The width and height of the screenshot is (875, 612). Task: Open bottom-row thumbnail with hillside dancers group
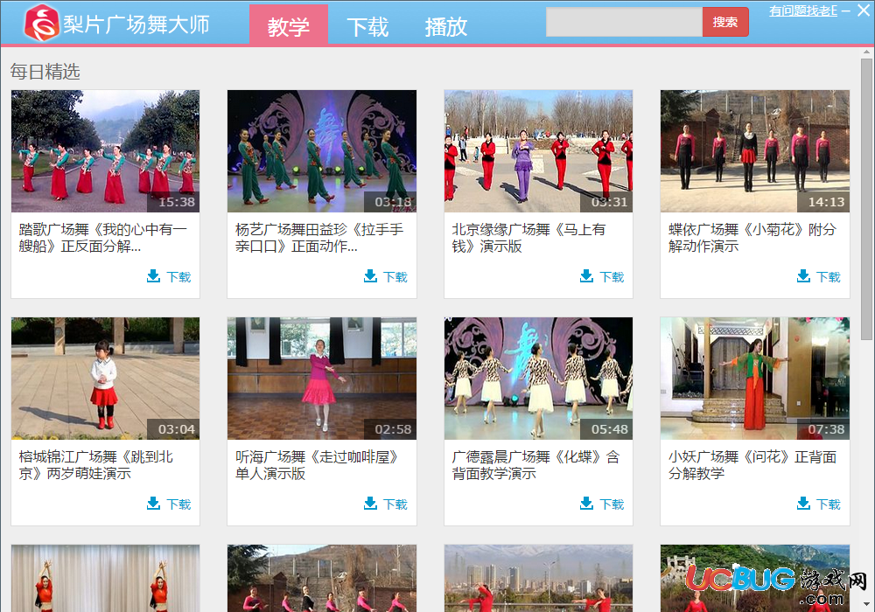[x=321, y=579]
